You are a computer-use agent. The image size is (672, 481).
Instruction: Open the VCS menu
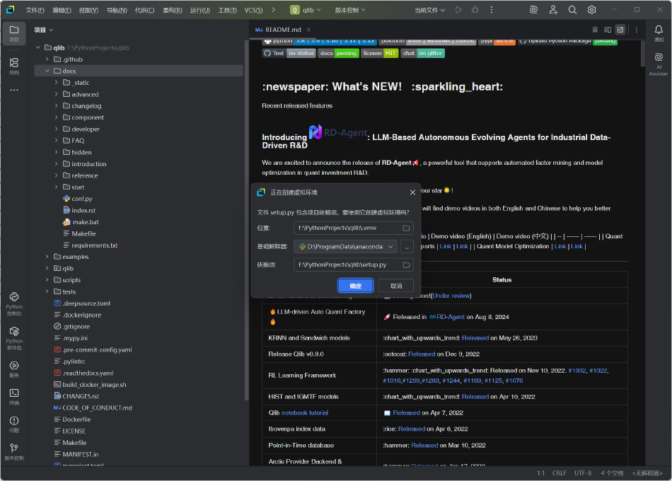[253, 10]
